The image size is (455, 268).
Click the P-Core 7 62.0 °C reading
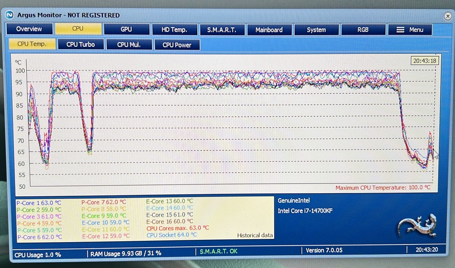[x=104, y=202]
